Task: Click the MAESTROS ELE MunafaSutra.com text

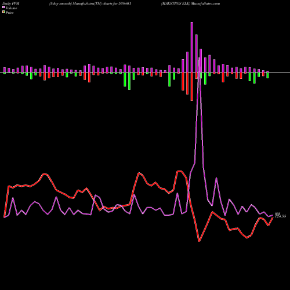Action: tap(190, 3)
